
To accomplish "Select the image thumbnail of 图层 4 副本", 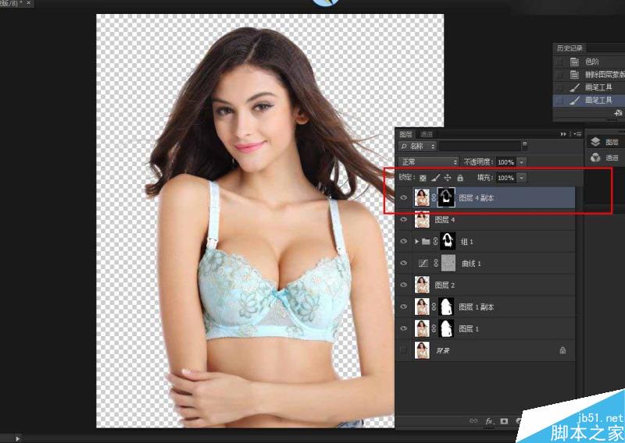I will point(422,198).
